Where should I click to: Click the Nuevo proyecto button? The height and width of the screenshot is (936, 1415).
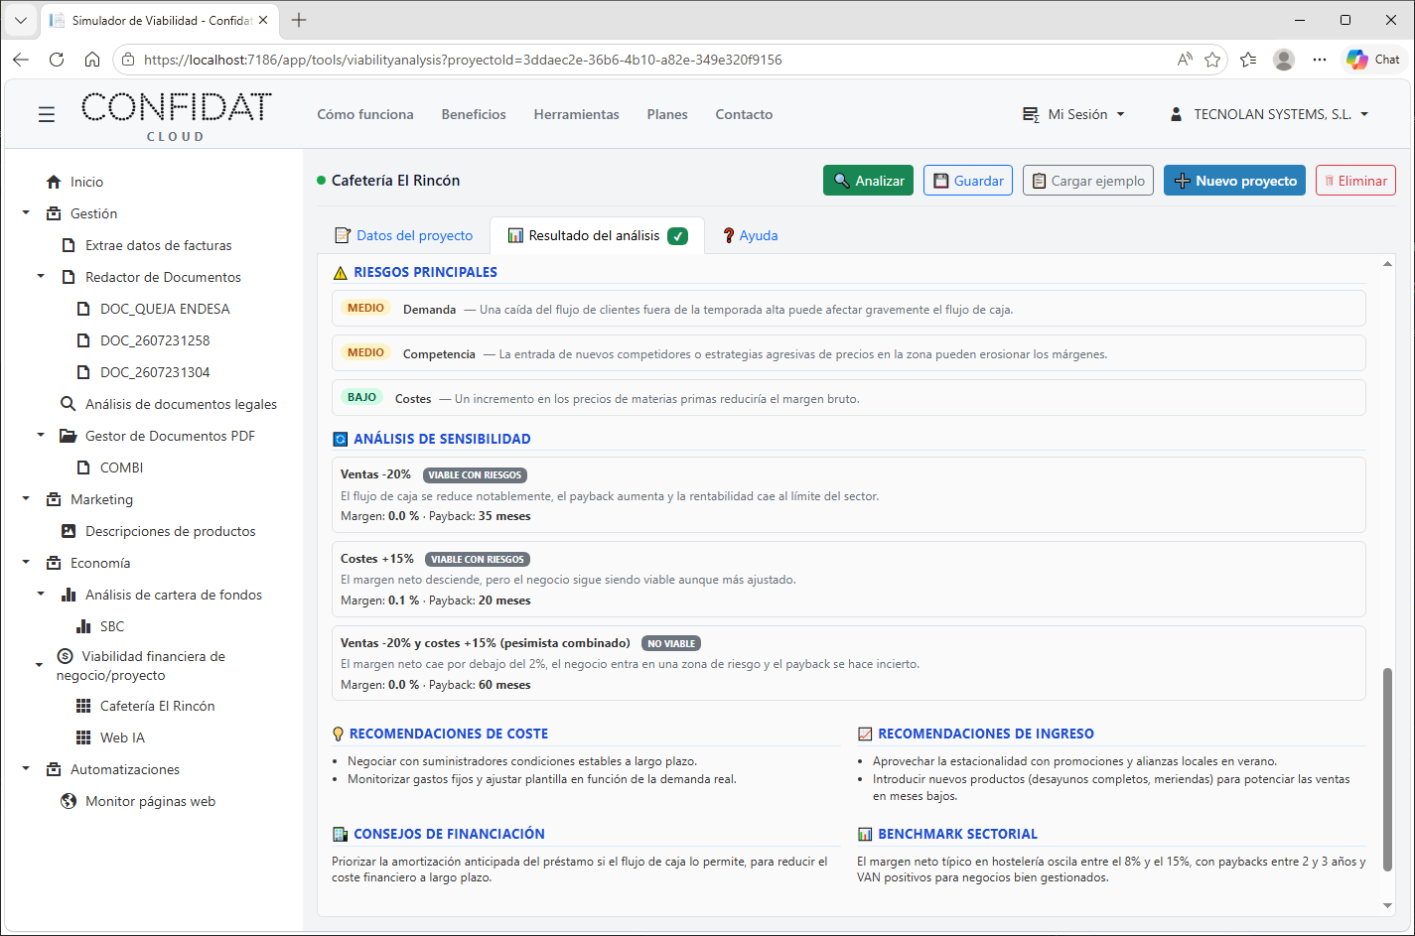point(1234,181)
